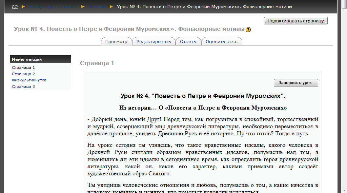Open the yellow help icon beside lesson title
This screenshot has width=347, height=193.
(x=248, y=30)
